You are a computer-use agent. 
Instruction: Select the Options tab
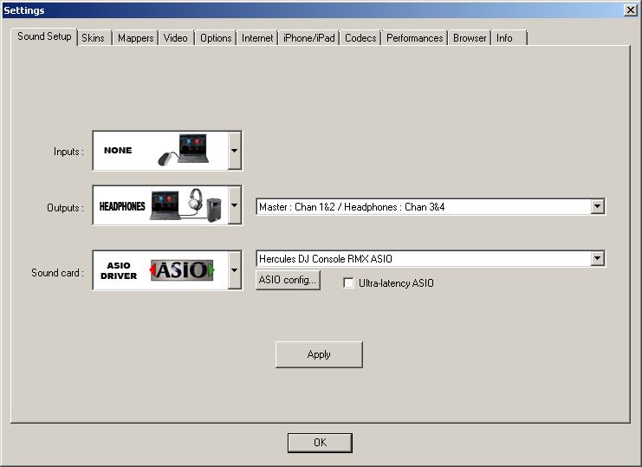216,38
